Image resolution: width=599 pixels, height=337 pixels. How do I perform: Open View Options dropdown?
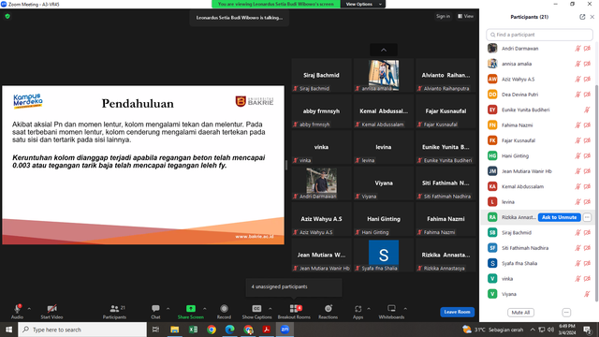362,4
